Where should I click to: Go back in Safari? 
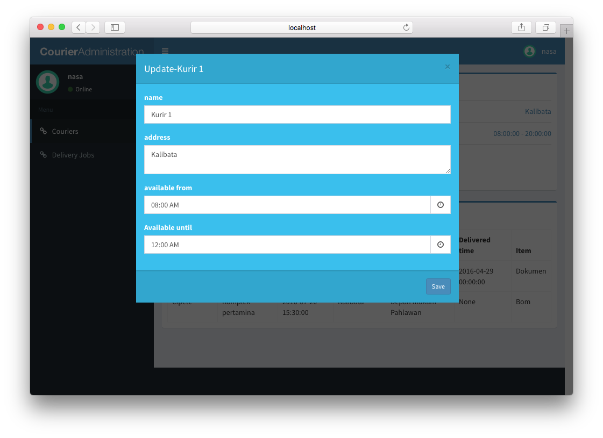[79, 27]
